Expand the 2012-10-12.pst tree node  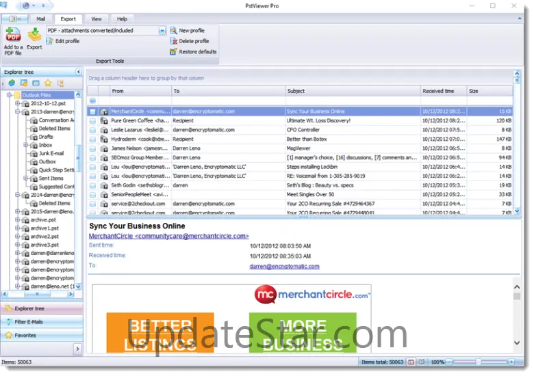point(17,103)
